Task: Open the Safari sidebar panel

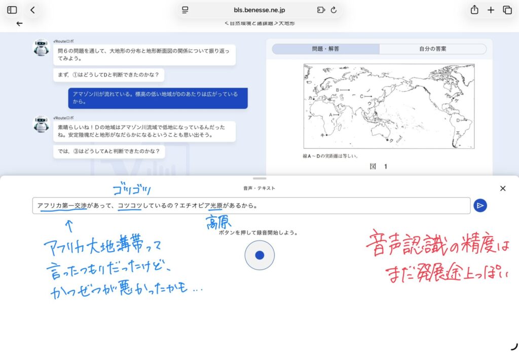Action: [x=12, y=10]
